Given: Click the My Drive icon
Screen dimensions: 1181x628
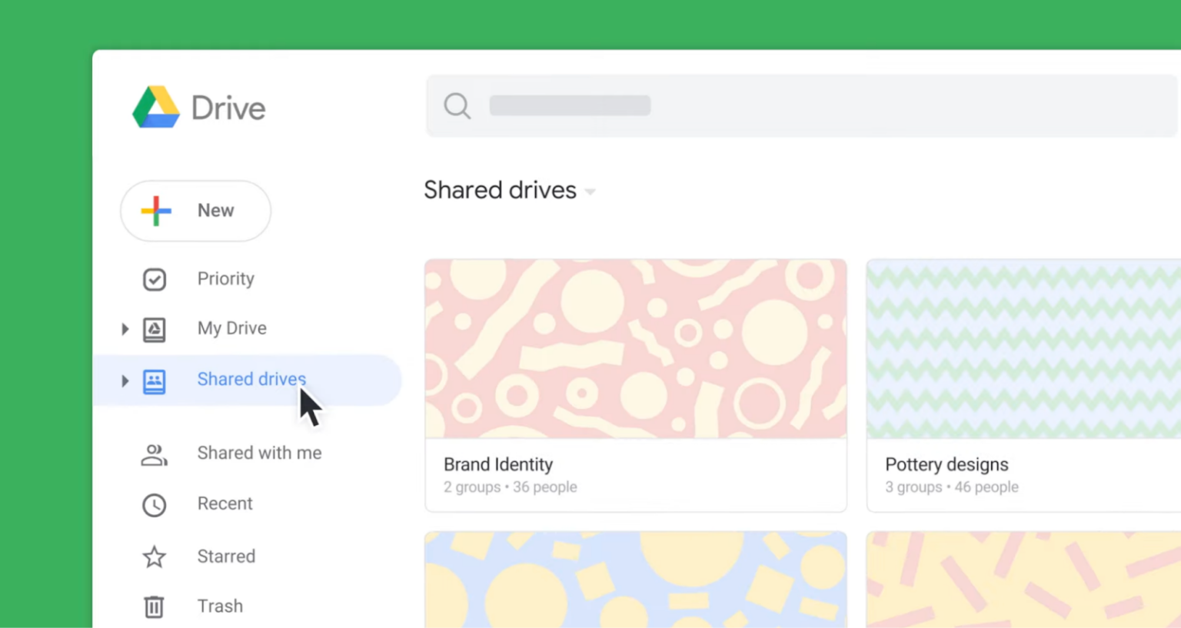Looking at the screenshot, I should pyautogui.click(x=154, y=328).
